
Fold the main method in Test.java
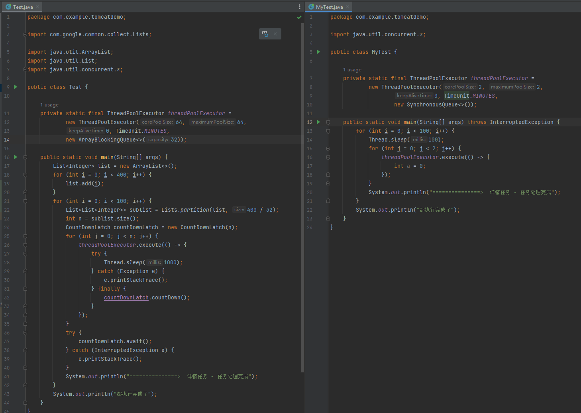25,157
